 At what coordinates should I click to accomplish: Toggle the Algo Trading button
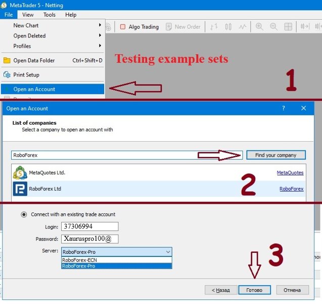pyautogui.click(x=139, y=27)
